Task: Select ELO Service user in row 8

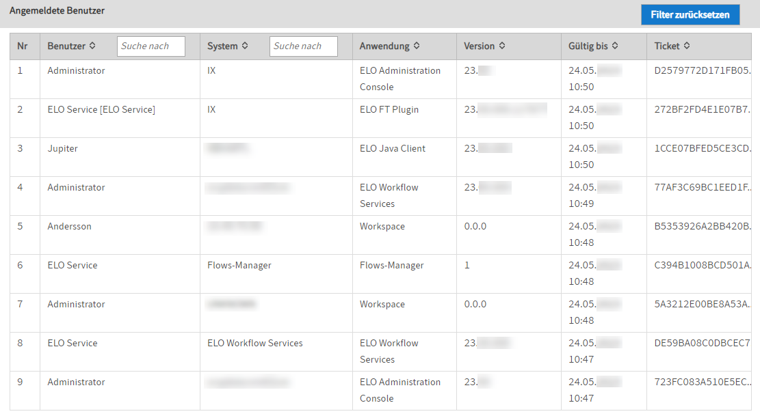Action: (73, 343)
